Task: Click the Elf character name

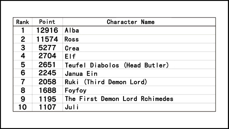Action: coord(70,56)
